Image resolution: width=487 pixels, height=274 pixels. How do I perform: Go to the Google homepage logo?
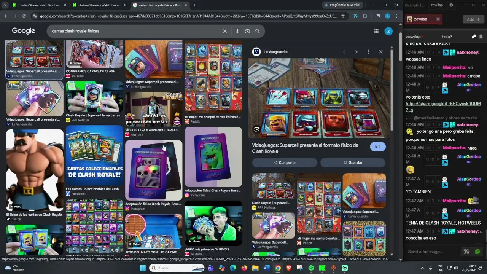click(24, 31)
